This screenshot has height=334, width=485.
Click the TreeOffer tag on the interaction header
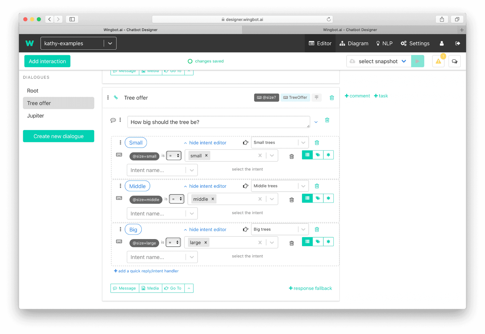click(295, 98)
